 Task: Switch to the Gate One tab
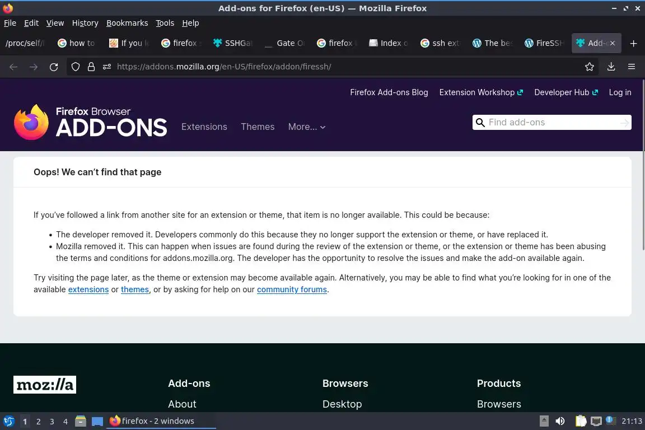pyautogui.click(x=284, y=43)
